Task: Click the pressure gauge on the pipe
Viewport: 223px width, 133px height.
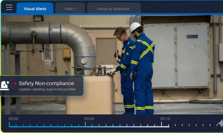Action: coord(84,61)
